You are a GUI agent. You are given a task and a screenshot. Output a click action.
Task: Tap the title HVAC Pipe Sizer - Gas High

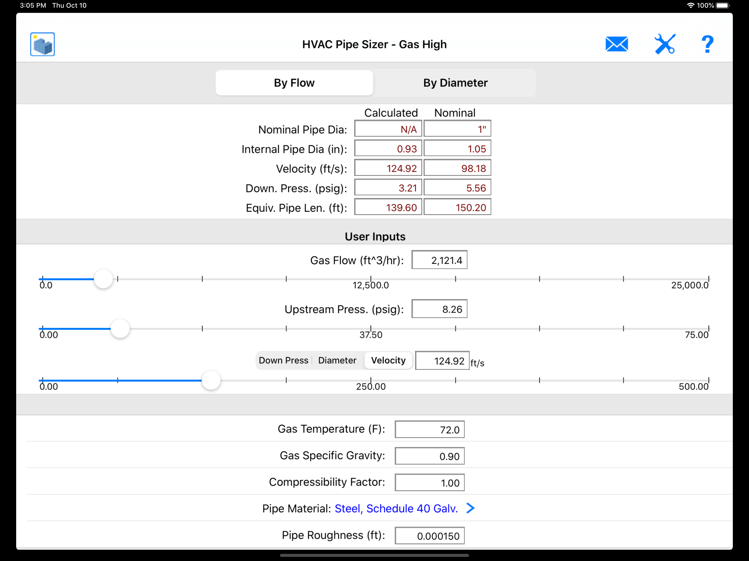click(x=374, y=44)
